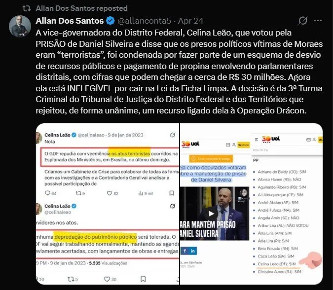Open the UOL hamburger menu icon
Screen dimensions: 333x290
click(257, 140)
